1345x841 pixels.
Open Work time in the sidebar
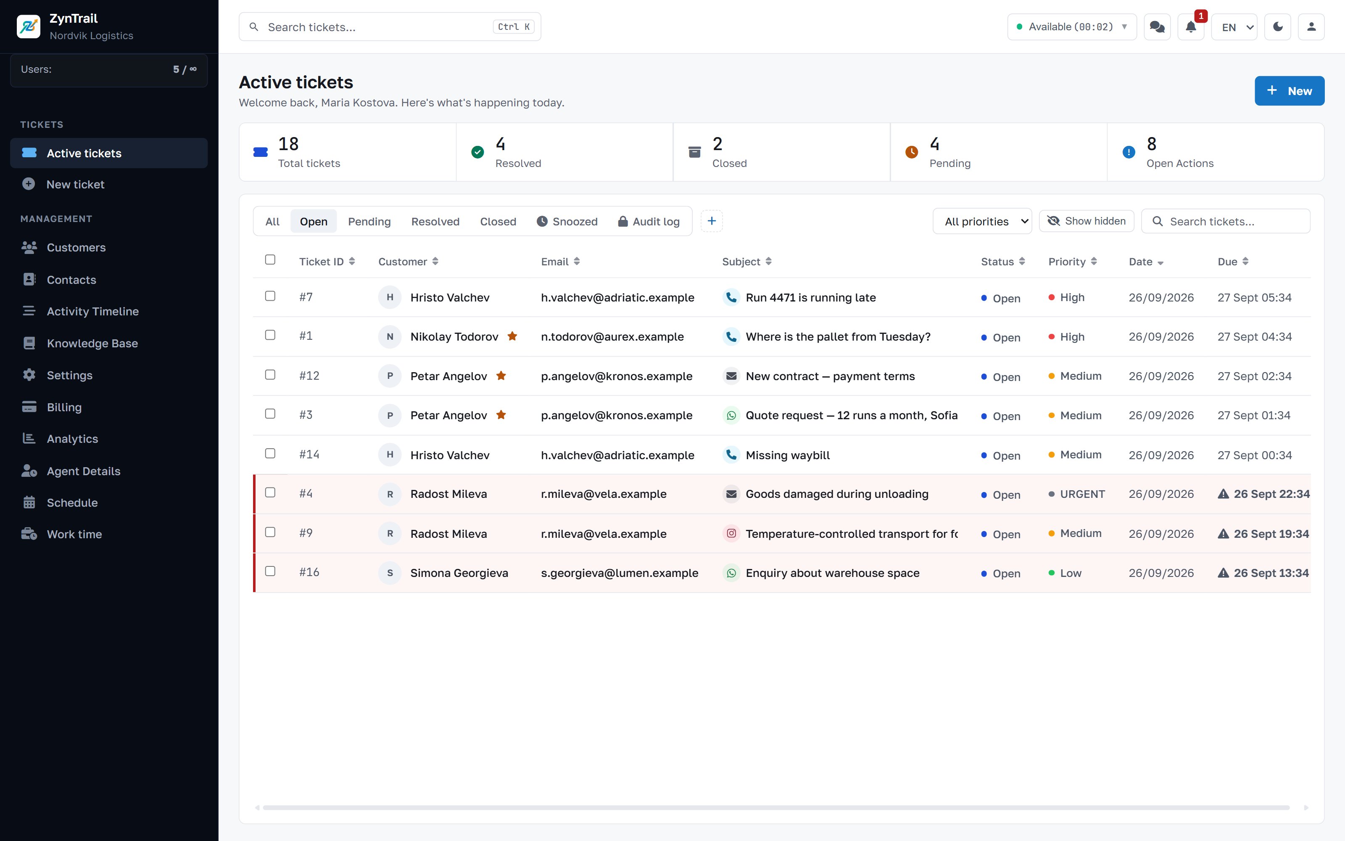(x=109, y=534)
